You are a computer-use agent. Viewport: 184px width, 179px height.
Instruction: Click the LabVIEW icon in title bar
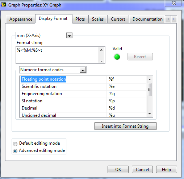[x=3, y=5]
